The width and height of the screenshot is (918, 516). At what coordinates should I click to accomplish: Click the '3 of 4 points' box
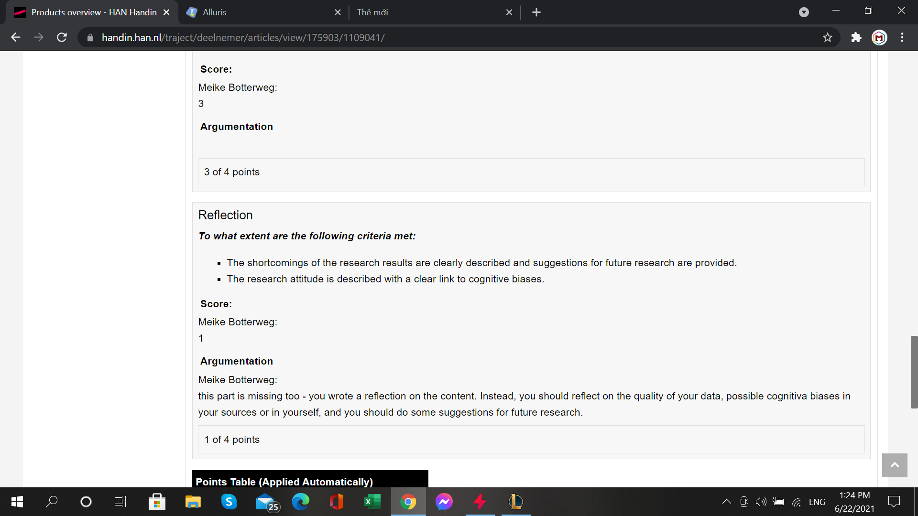pyautogui.click(x=531, y=172)
